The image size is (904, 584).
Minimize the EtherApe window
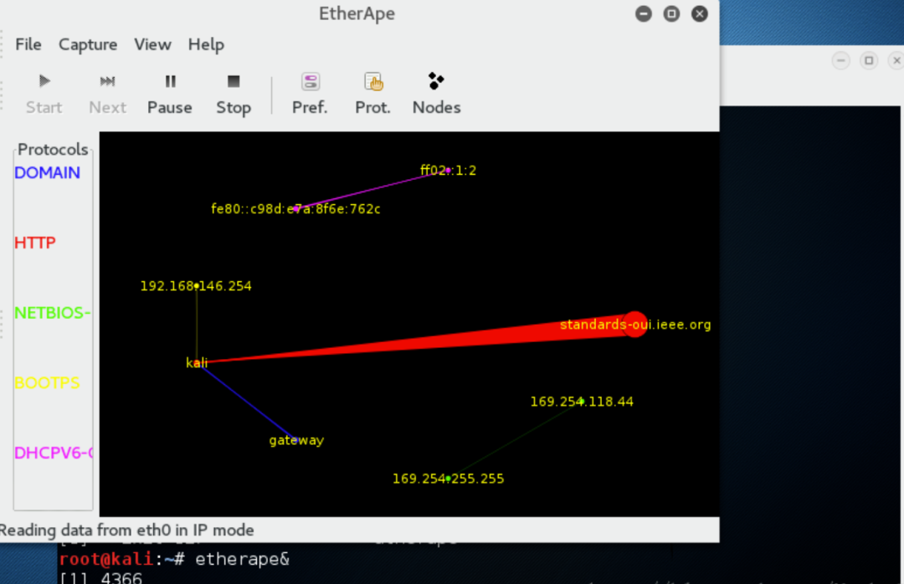tap(643, 13)
